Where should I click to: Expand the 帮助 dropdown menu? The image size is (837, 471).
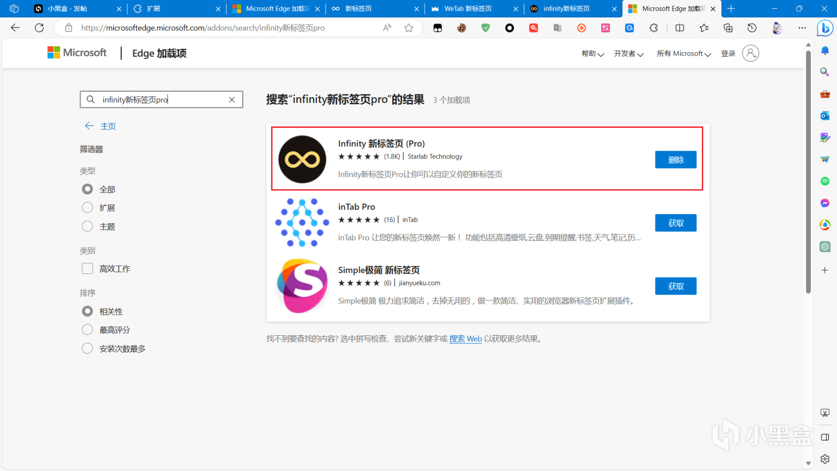click(x=593, y=54)
